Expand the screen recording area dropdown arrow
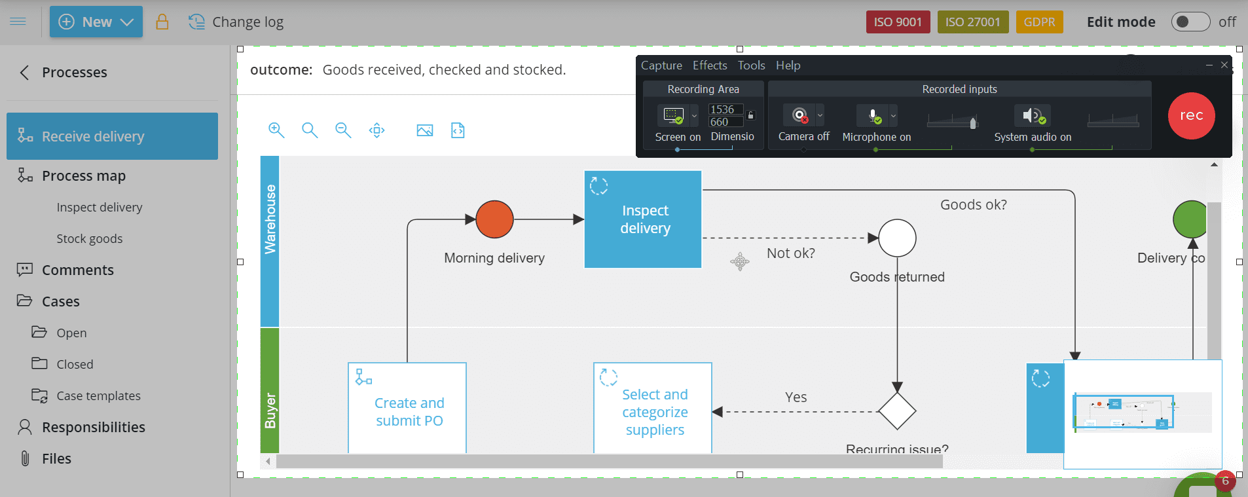The height and width of the screenshot is (497, 1248). pos(694,116)
